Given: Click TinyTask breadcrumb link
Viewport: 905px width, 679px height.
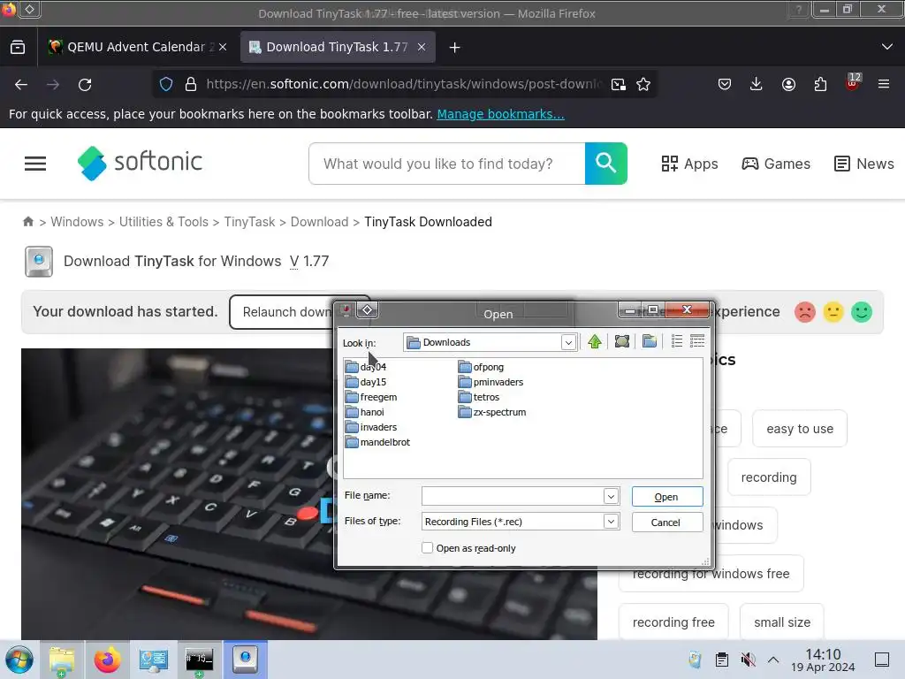Looking at the screenshot, I should [x=249, y=222].
